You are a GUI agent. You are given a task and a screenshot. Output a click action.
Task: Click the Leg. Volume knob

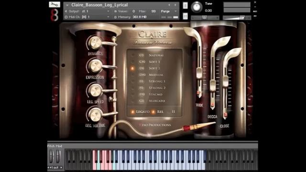[96, 114]
